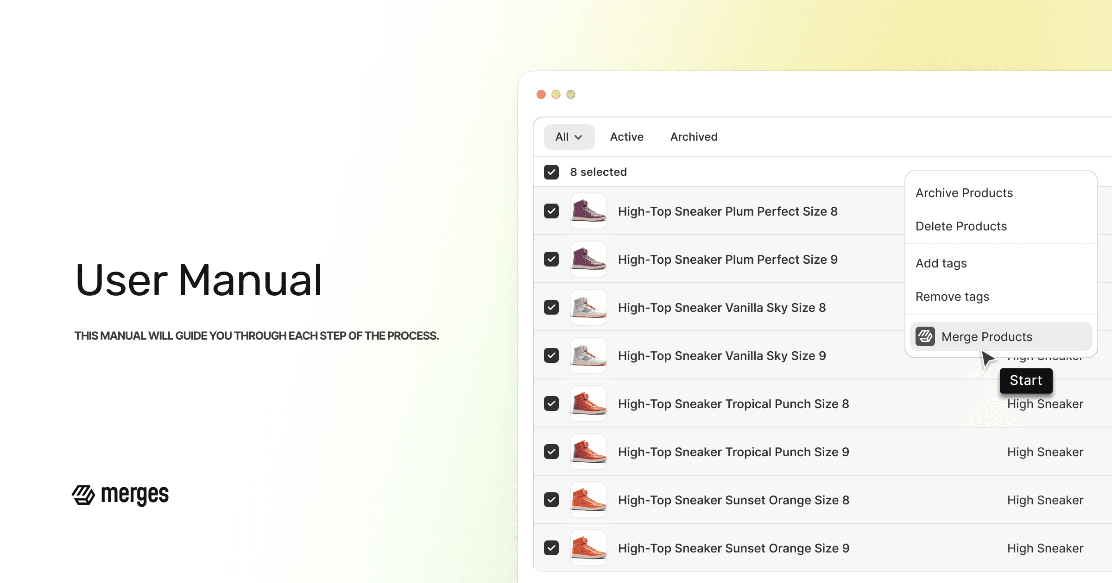This screenshot has height=583, width=1112.
Task: Click the merges logo icon at bottom left
Action: [83, 495]
